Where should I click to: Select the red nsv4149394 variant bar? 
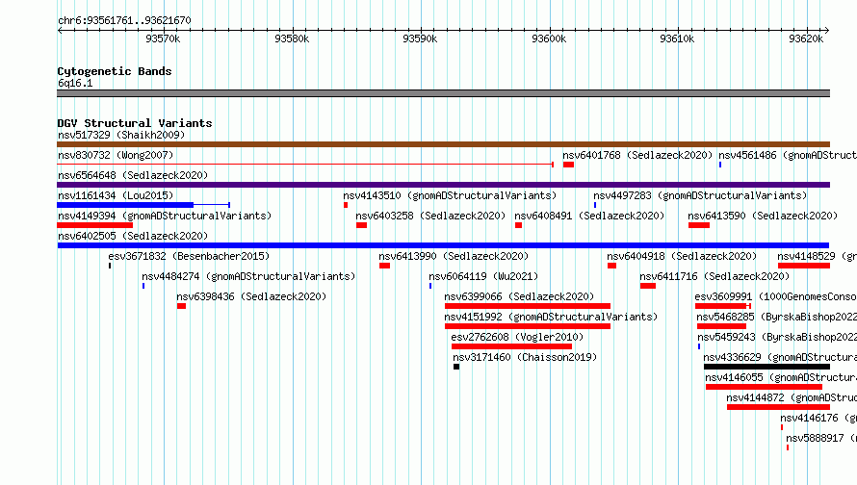coord(95,225)
